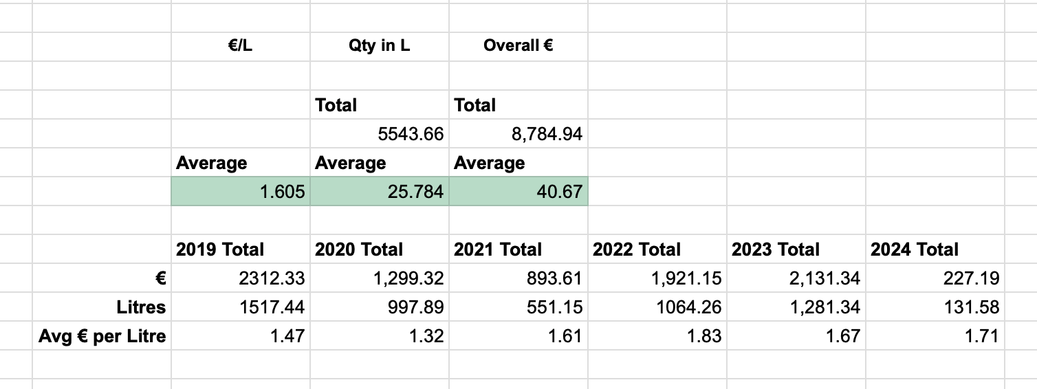Click the Qty in L header cell
1037x389 pixels.
[379, 46]
